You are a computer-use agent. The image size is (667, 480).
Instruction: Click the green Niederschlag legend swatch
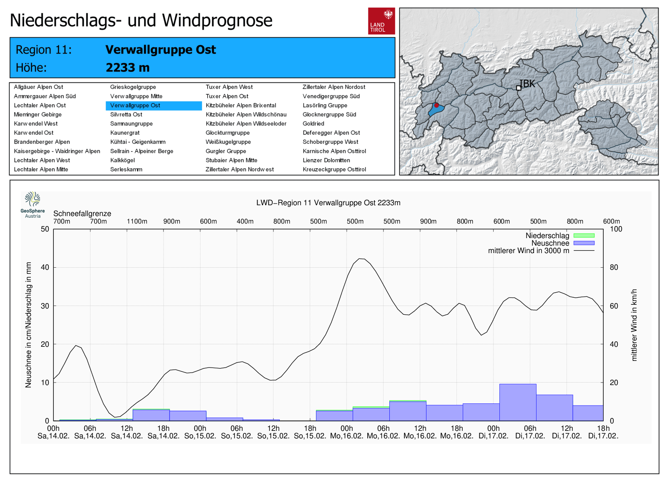tap(584, 236)
